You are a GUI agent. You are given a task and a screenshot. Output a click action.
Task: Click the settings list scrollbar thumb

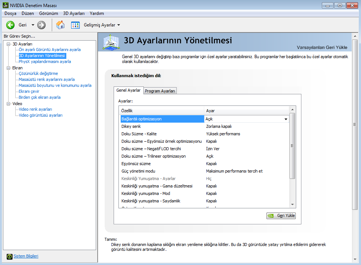point(292,146)
